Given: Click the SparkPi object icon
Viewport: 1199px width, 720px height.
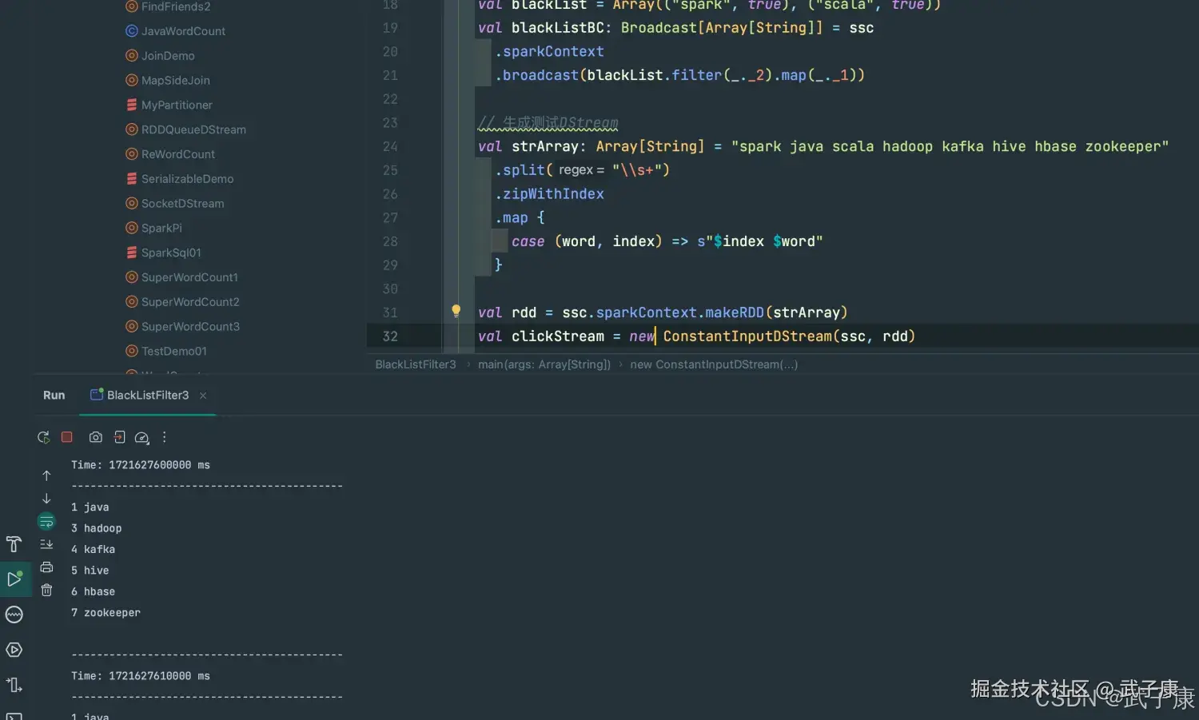Looking at the screenshot, I should [x=132, y=229].
